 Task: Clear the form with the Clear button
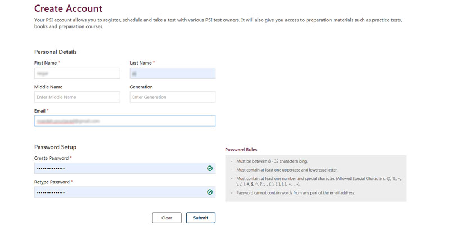(x=166, y=218)
